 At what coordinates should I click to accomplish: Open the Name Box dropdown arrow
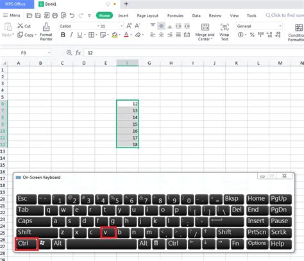[49, 53]
